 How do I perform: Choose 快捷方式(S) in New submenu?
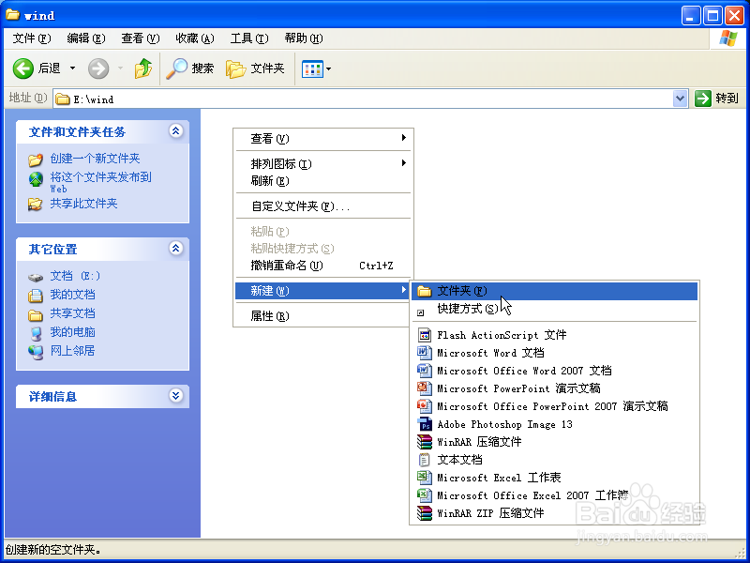click(x=554, y=309)
